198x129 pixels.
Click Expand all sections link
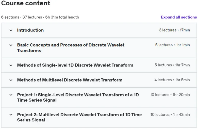click(x=179, y=17)
